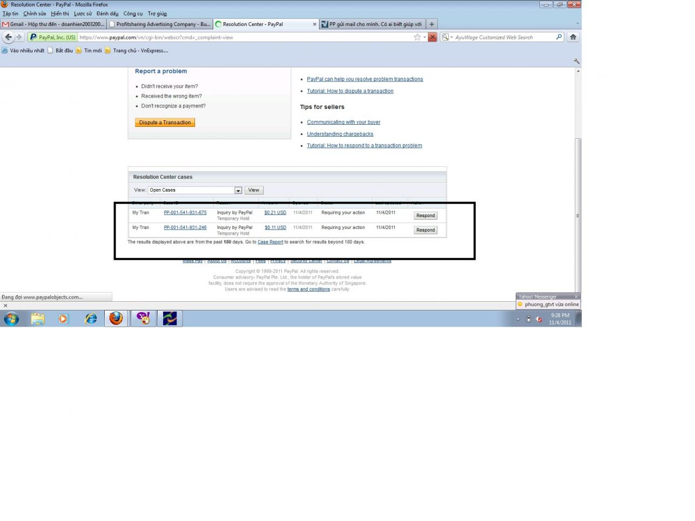Open the terms and conditions link
The width and height of the screenshot is (695, 521).
click(x=308, y=289)
